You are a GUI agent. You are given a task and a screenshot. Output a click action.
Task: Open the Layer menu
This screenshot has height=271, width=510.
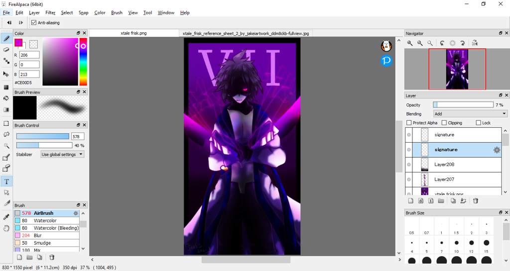point(34,12)
